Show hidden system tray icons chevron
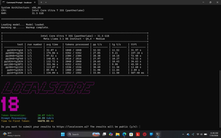This screenshot has height=138, width=221. tap(183, 134)
